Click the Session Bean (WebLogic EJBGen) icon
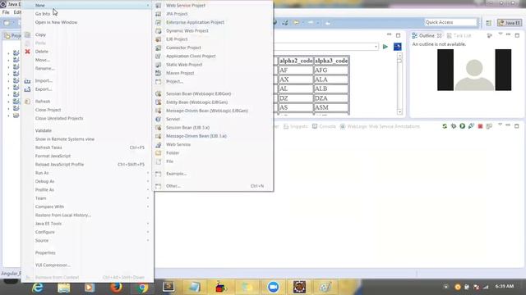This screenshot has width=526, height=295. point(159,93)
